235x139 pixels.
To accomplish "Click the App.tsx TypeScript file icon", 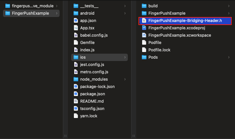I will [76, 28].
